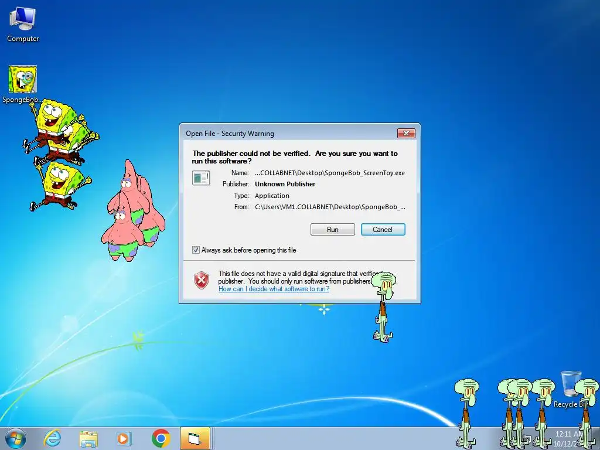Uncheck Always ask before opening this file
This screenshot has height=450, width=600.
[x=196, y=250]
